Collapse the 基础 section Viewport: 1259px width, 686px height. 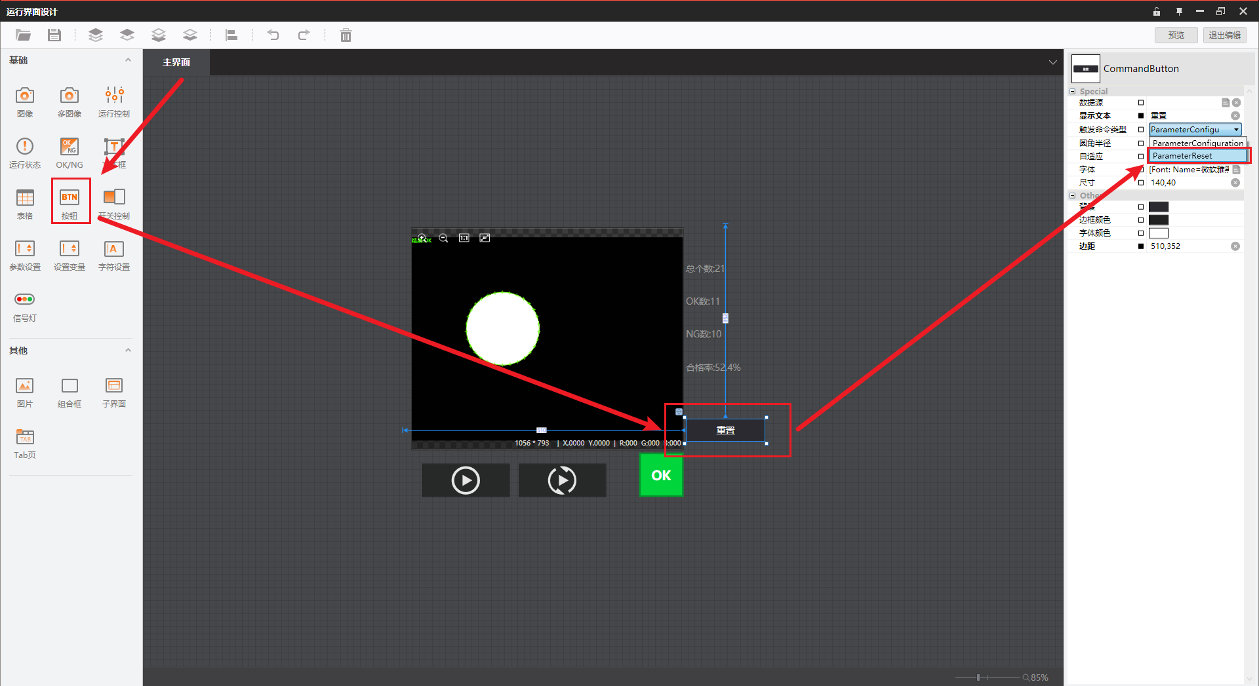point(128,60)
